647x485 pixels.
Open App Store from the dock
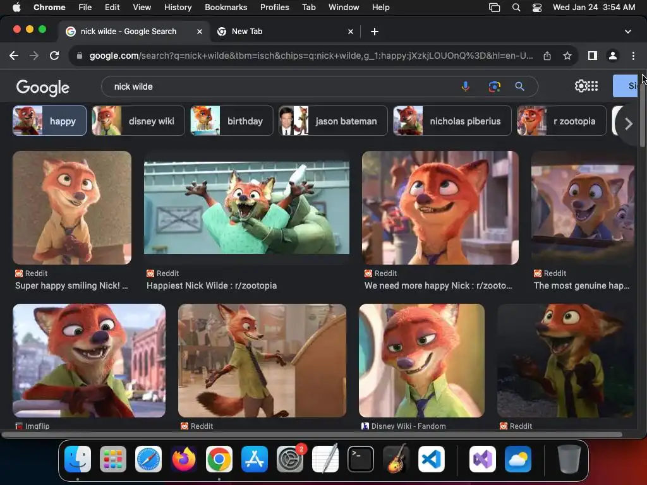click(x=255, y=459)
